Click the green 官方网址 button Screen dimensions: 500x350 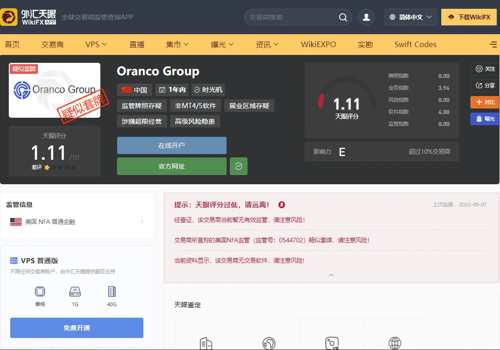[x=172, y=166]
